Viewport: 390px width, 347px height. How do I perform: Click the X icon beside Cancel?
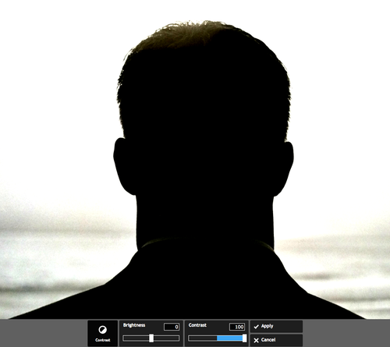(256, 340)
